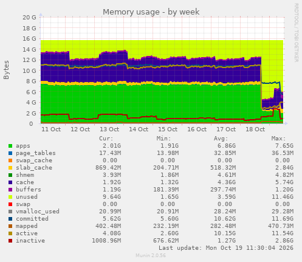Click the 'buffers' legend label
Screen dimensions: 302x262
(x=29, y=190)
